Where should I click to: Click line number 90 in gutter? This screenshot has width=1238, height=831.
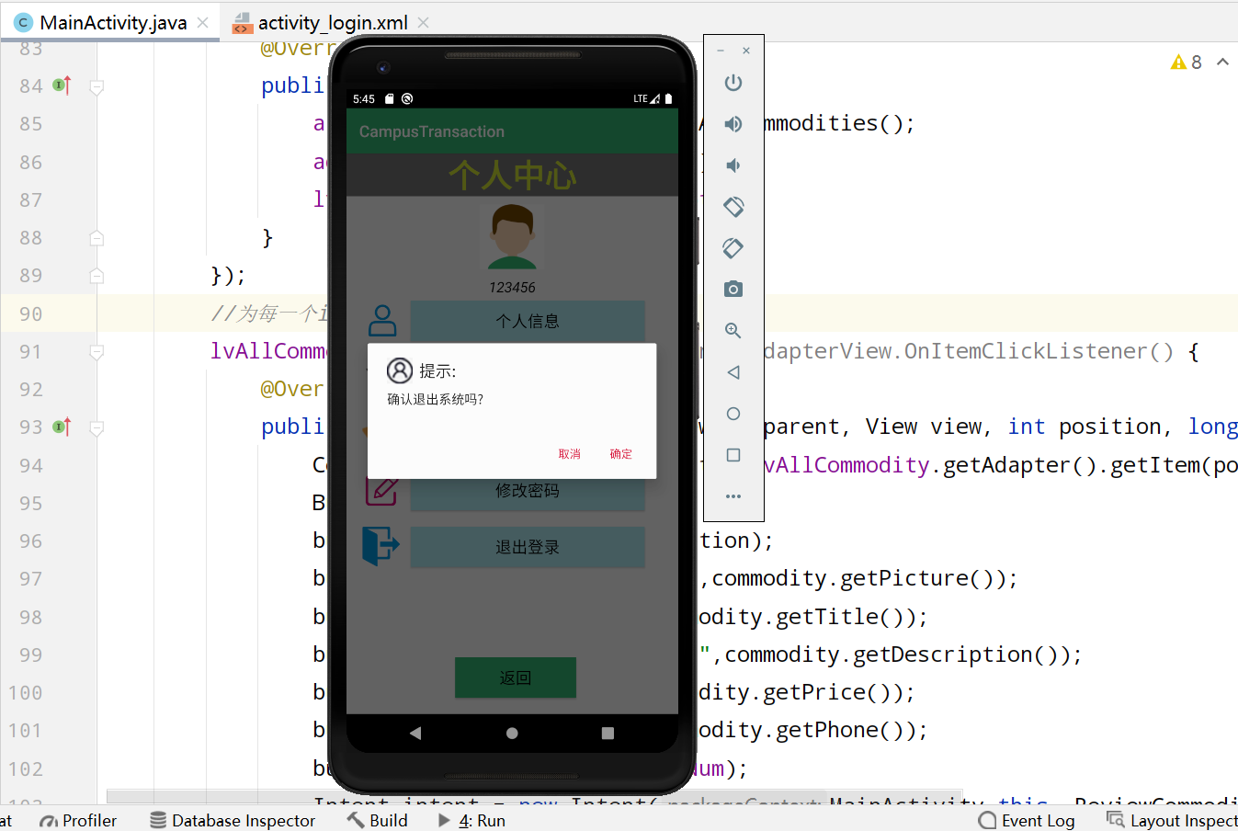click(30, 313)
